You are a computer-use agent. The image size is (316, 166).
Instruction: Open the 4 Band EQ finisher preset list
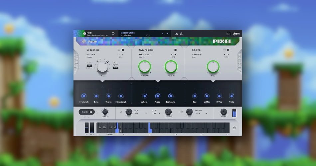click(x=196, y=54)
